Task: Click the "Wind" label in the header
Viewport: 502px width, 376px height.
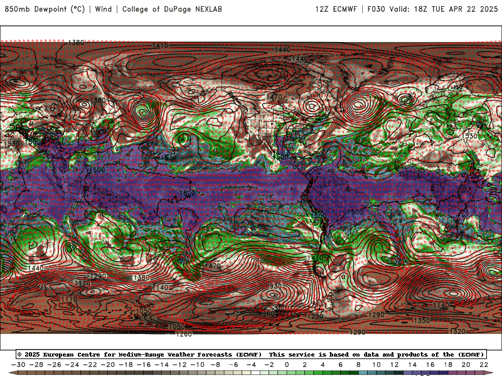Action: [x=104, y=9]
